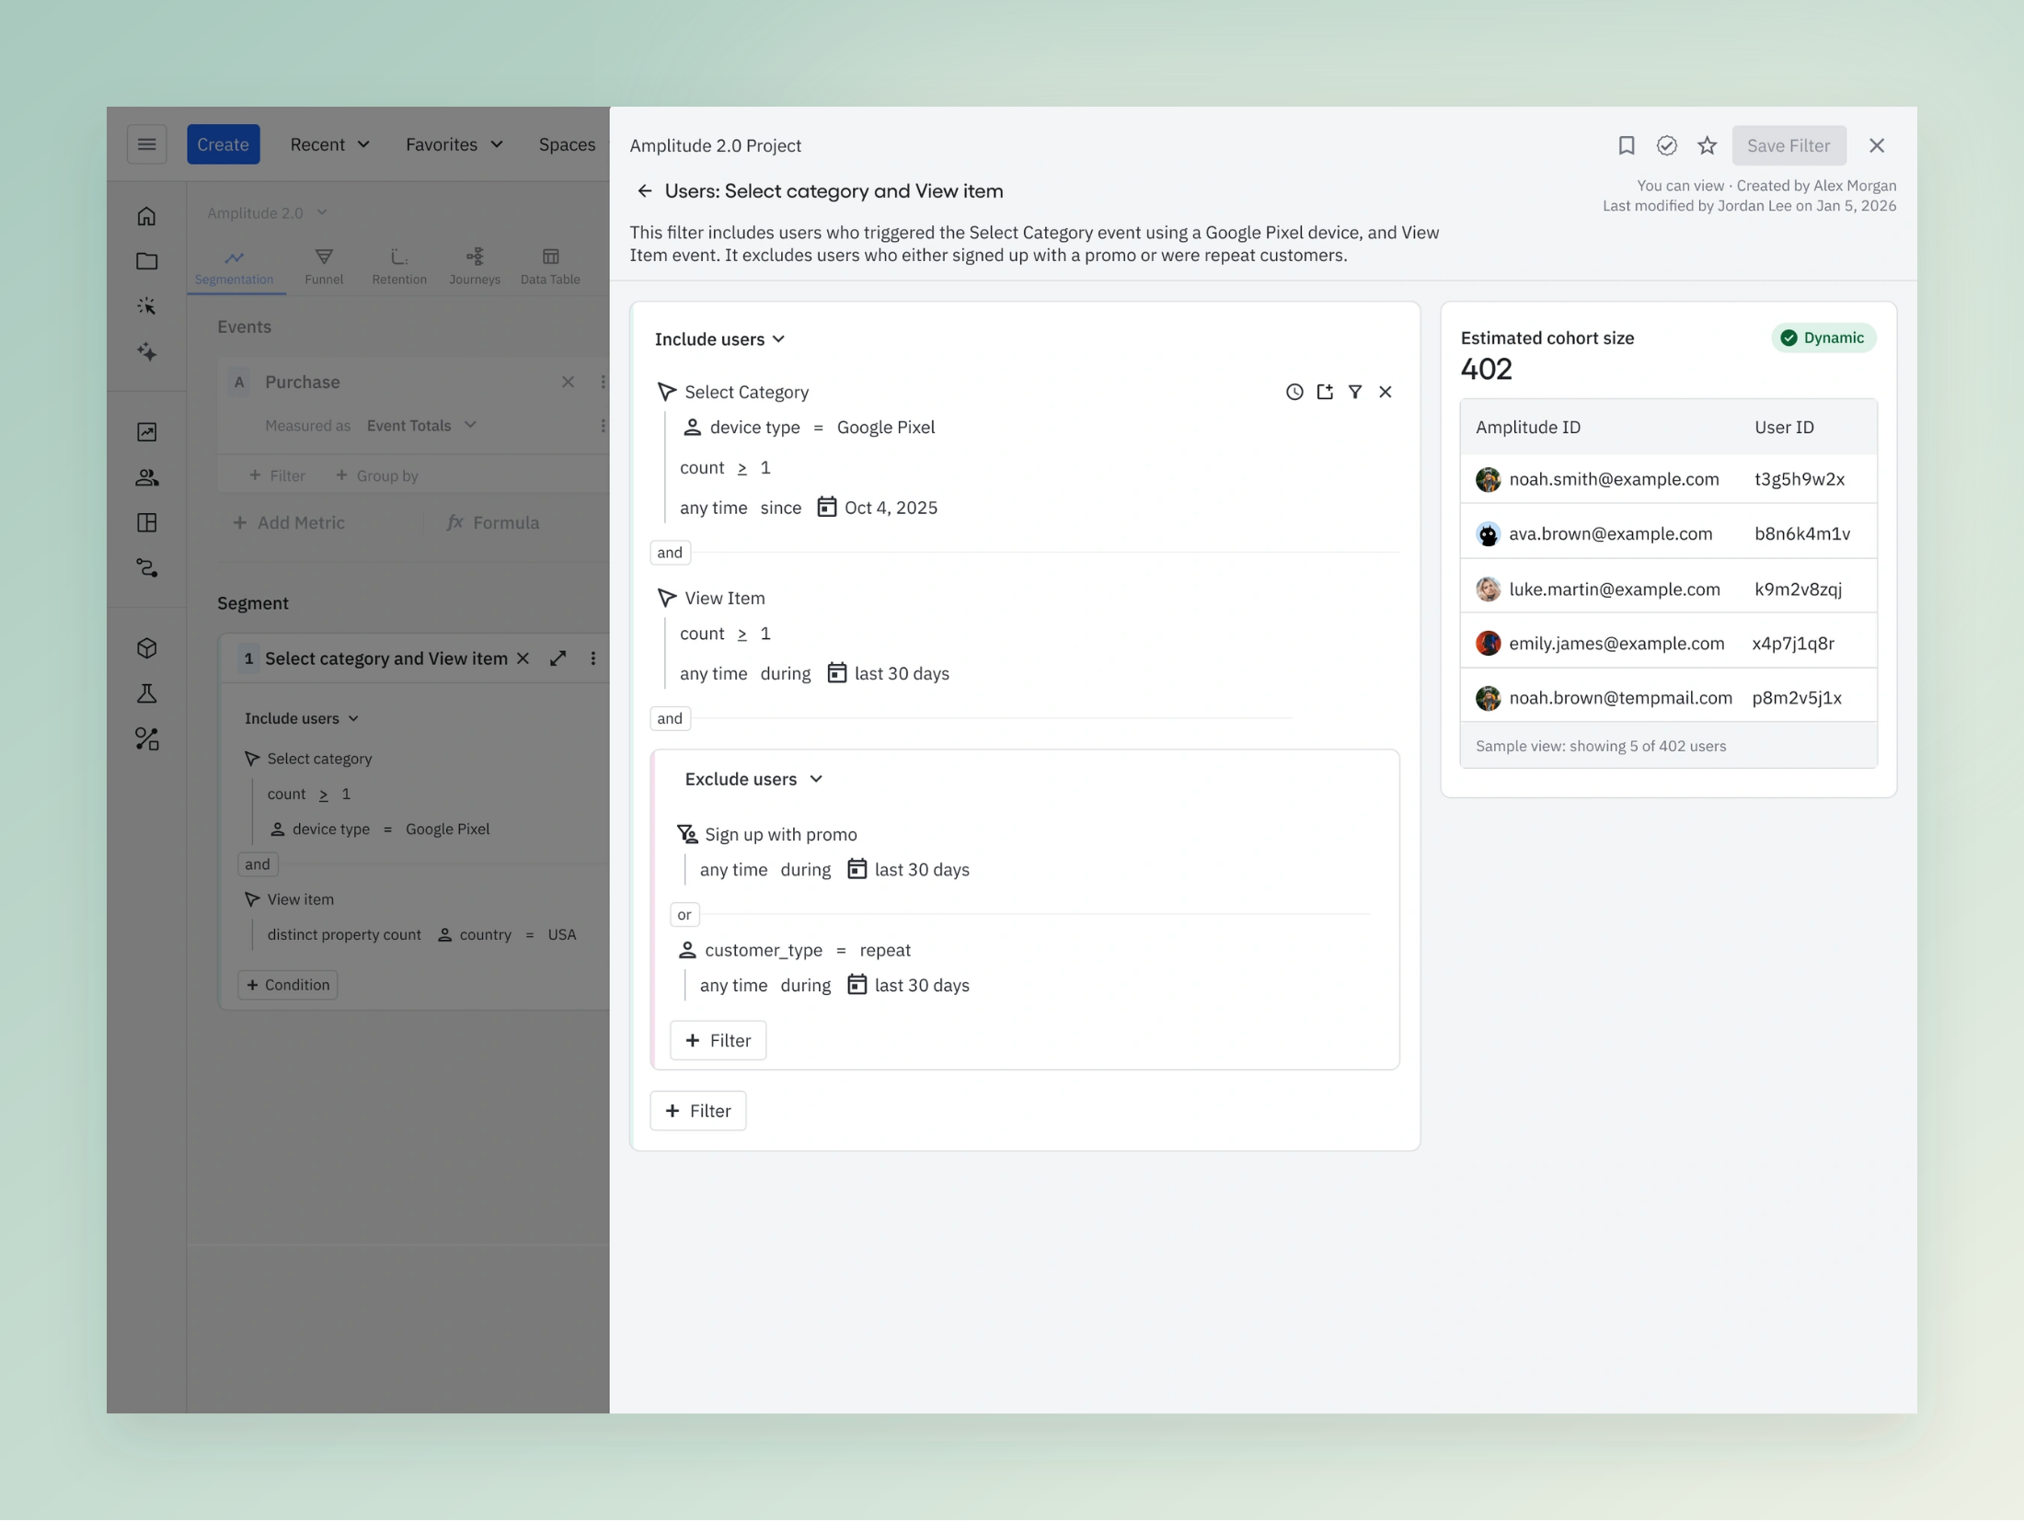Screen dimensions: 2024x1521
Task: Toggle the Dynamic cohort badge
Action: (x=1823, y=338)
